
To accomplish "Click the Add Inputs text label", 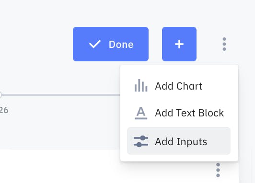I will point(181,142).
